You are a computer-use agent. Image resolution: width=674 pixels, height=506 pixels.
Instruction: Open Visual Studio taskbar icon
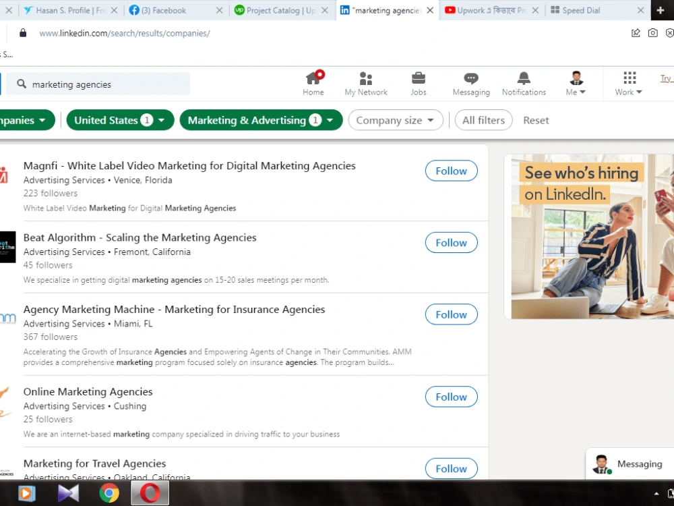click(68, 493)
